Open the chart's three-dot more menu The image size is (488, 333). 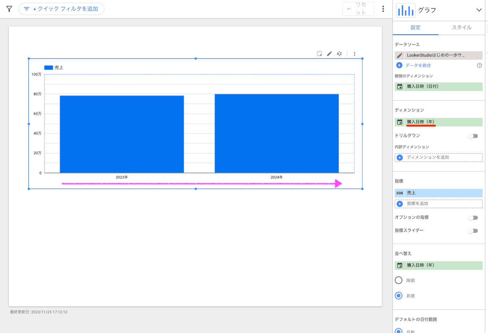point(355,54)
